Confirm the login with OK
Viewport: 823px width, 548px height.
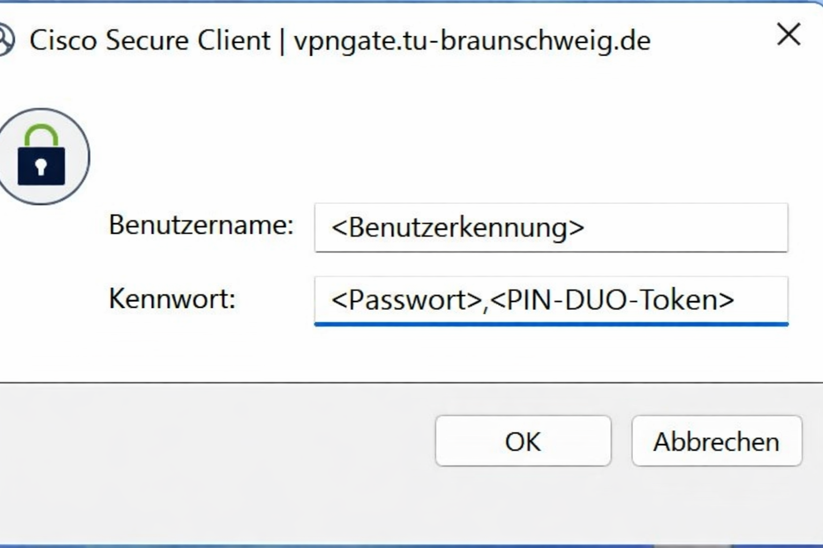pyautogui.click(x=523, y=441)
